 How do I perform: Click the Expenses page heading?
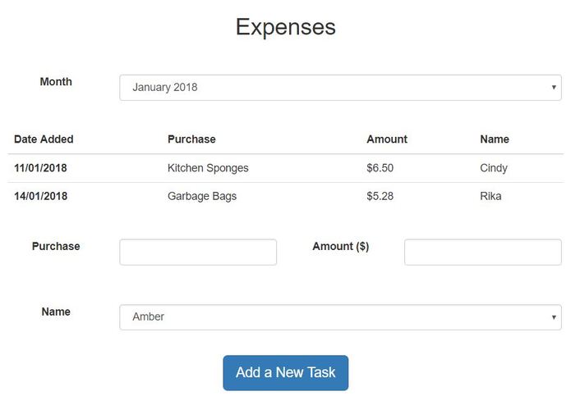(x=285, y=27)
